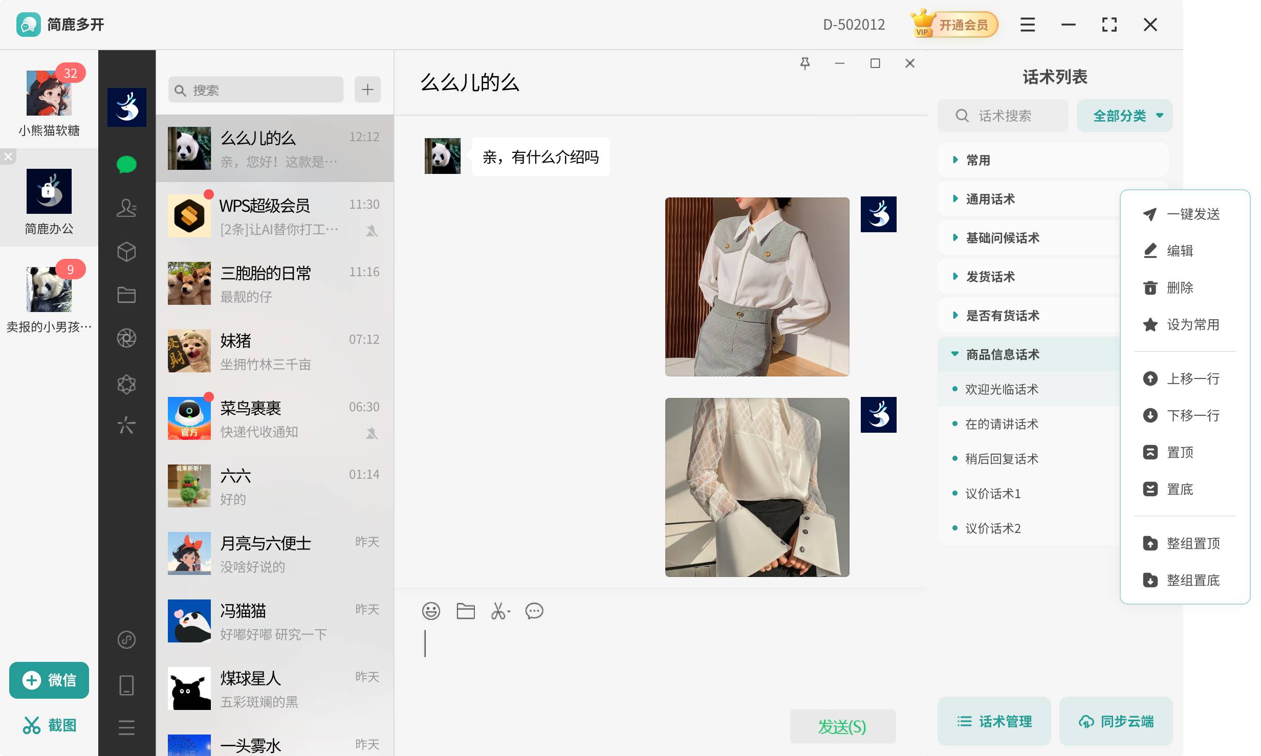Open the Favorites cube icon in the sidebar
Screen dimensions: 1261x756
click(x=126, y=251)
